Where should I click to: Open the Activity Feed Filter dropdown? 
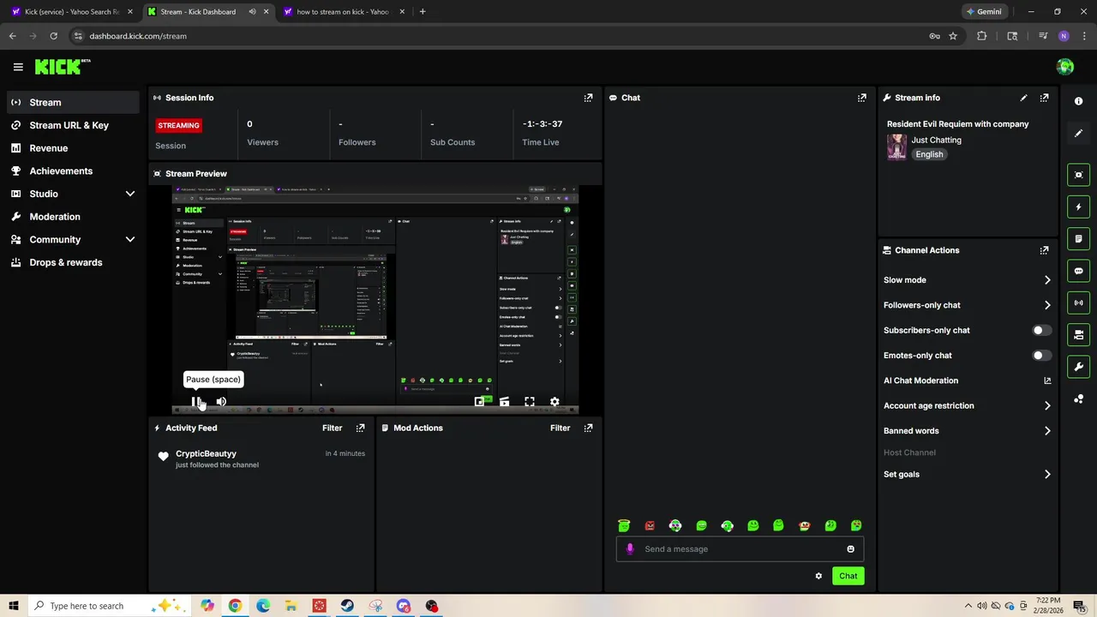pos(332,428)
